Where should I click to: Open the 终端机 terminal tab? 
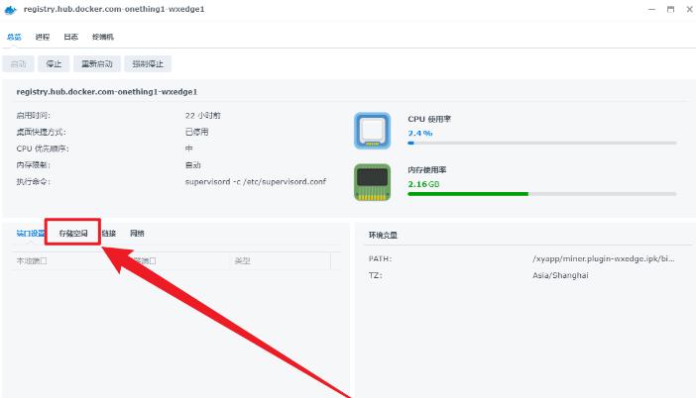103,37
